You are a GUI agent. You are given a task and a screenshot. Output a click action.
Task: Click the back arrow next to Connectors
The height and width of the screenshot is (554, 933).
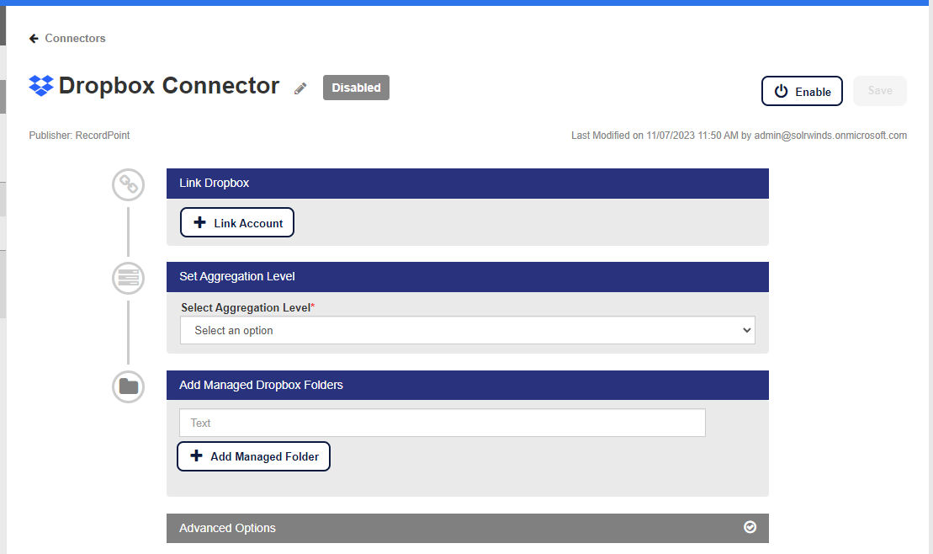click(34, 38)
